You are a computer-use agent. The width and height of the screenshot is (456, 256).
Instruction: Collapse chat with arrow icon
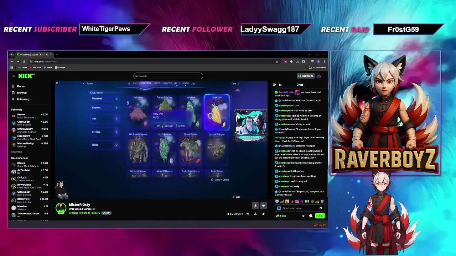275,85
